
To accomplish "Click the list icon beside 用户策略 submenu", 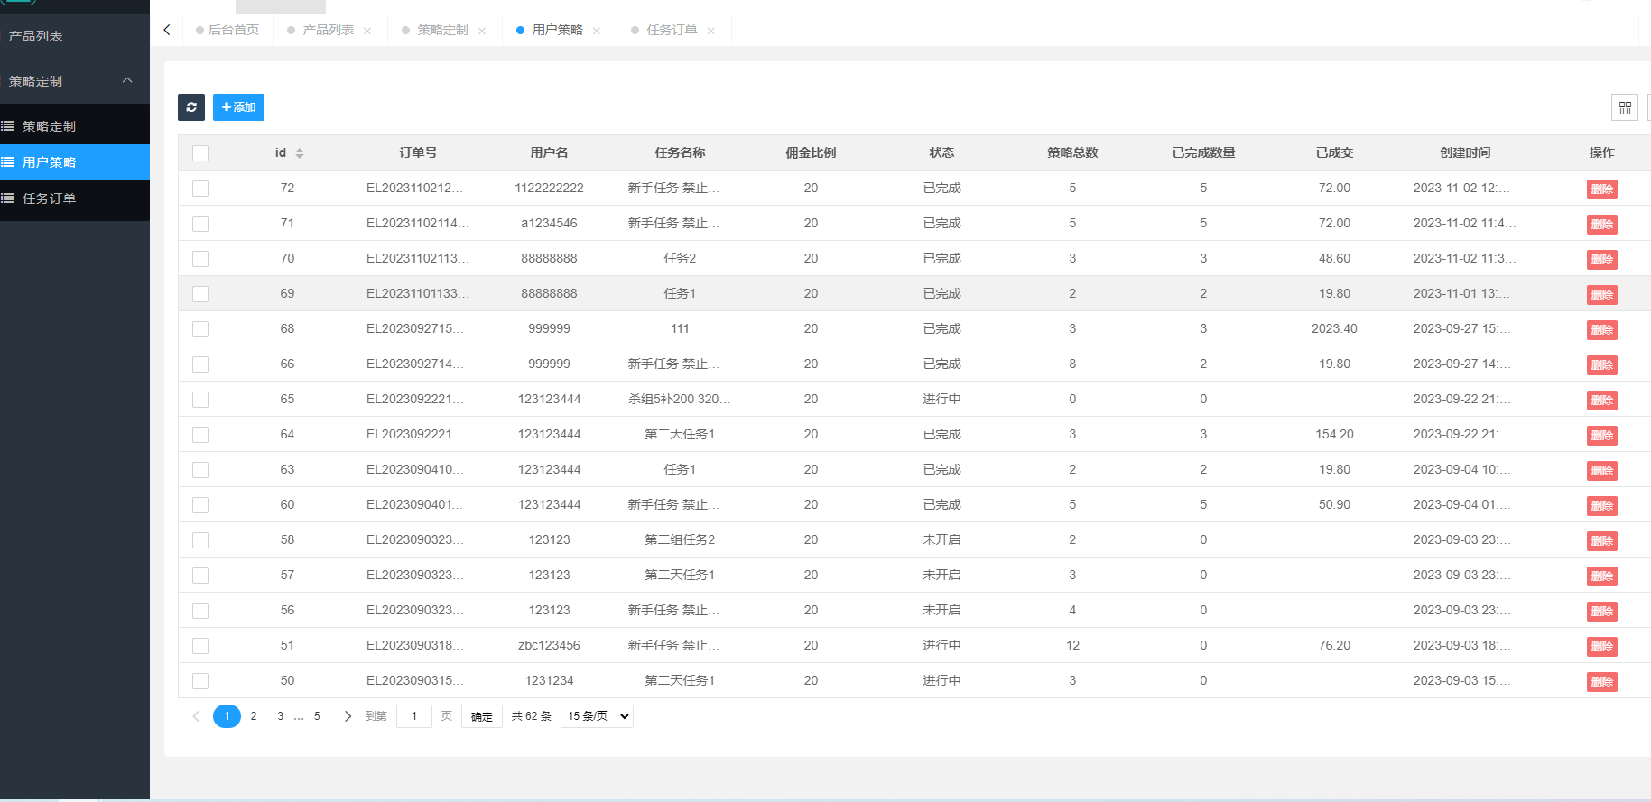I will pyautogui.click(x=7, y=162).
